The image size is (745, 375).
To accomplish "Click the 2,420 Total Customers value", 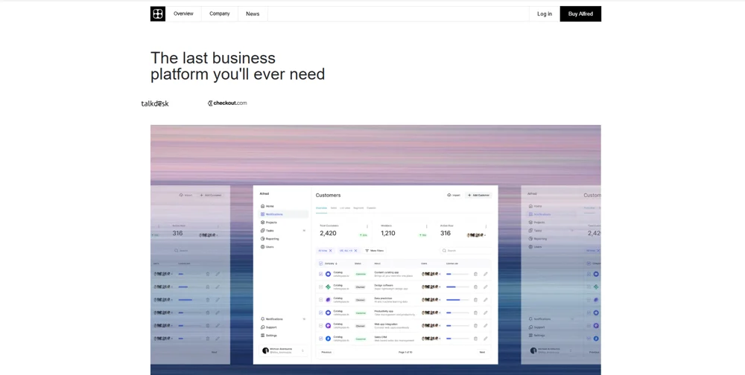I will tap(328, 233).
